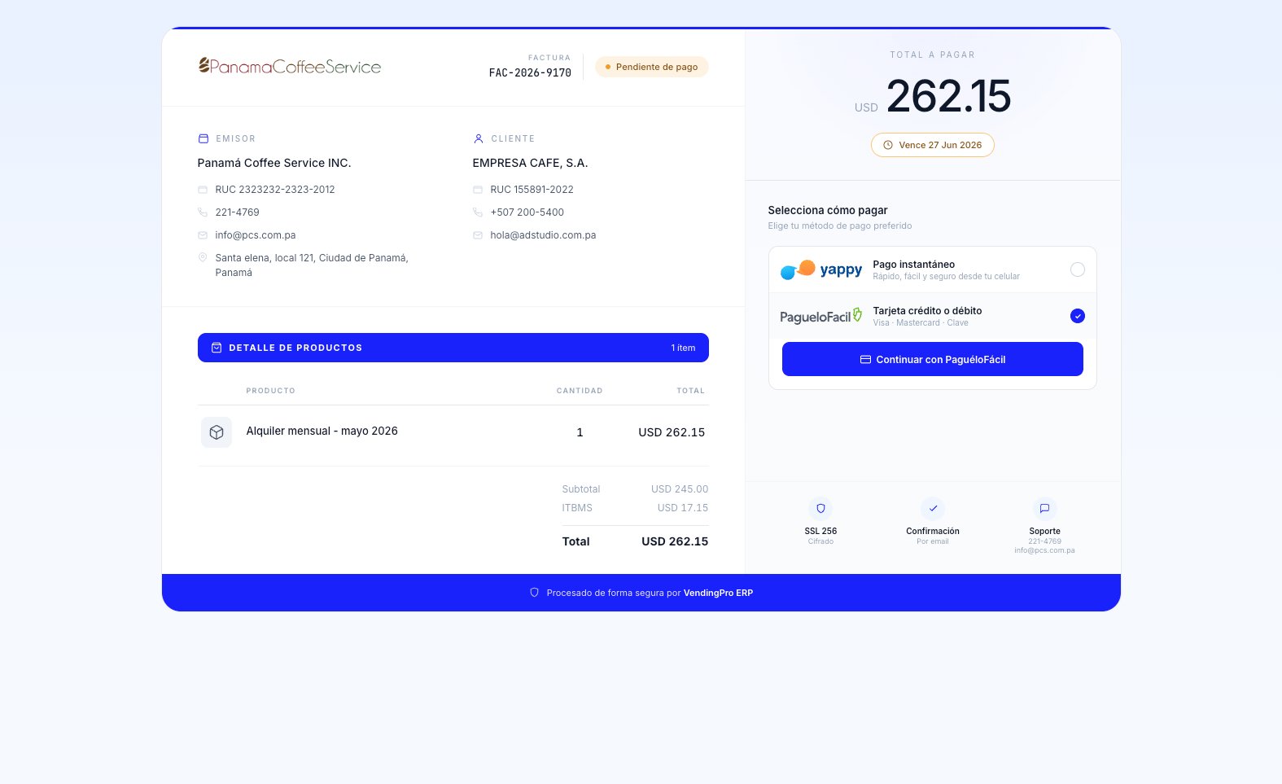
Task: Click the emisor RUC card icon
Action: 203,190
